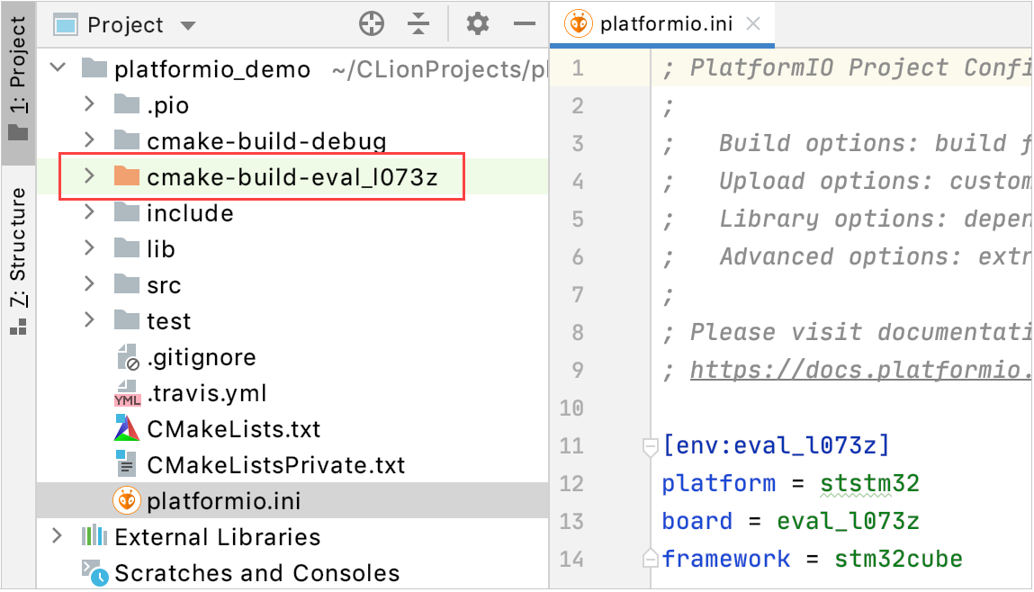Open the Project view dropdown

pos(188,25)
